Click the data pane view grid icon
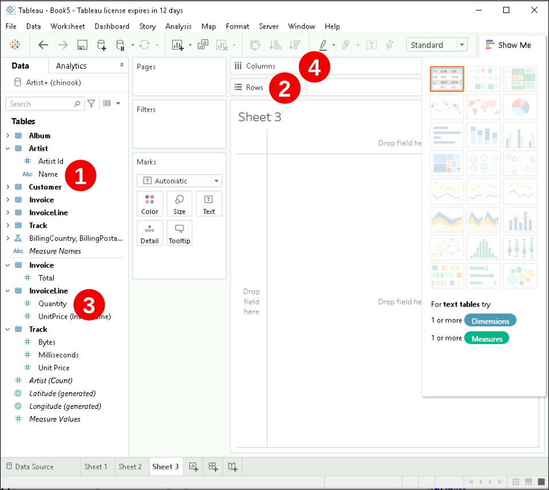This screenshot has height=490, width=549. [107, 103]
